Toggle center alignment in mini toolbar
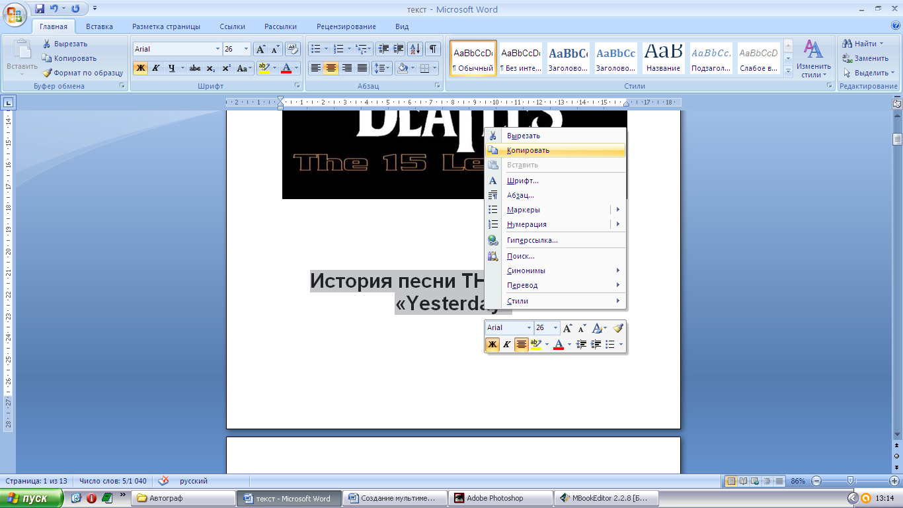The image size is (903, 508). [x=522, y=345]
